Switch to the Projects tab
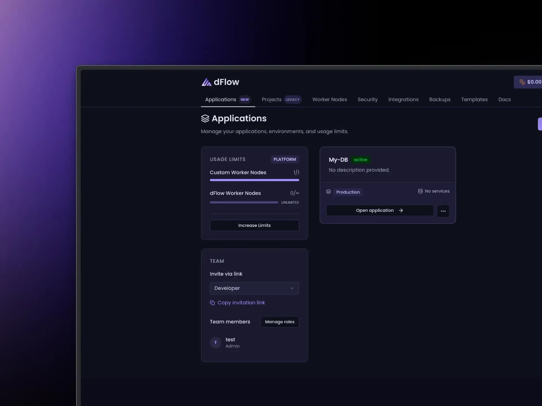Image resolution: width=542 pixels, height=406 pixels. coord(271,100)
